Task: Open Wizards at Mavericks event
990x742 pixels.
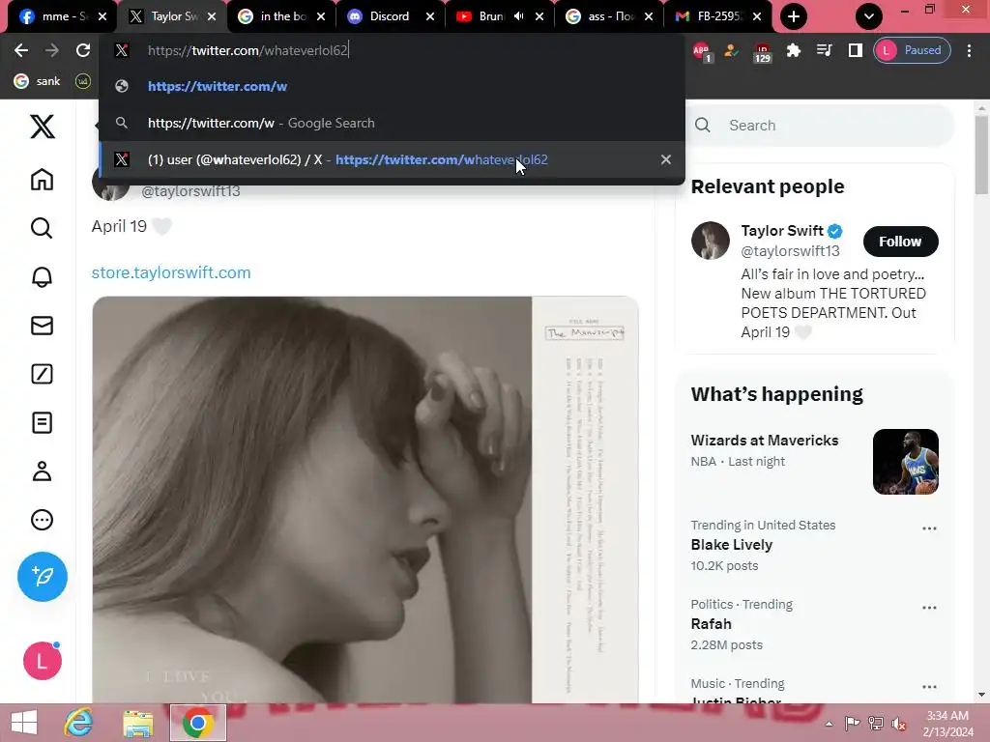Action: tap(765, 441)
